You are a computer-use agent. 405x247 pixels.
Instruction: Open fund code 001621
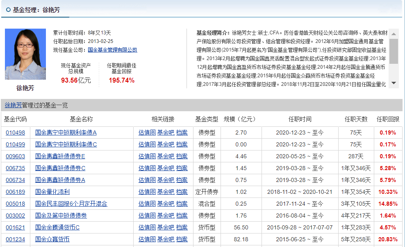[x=15, y=227]
